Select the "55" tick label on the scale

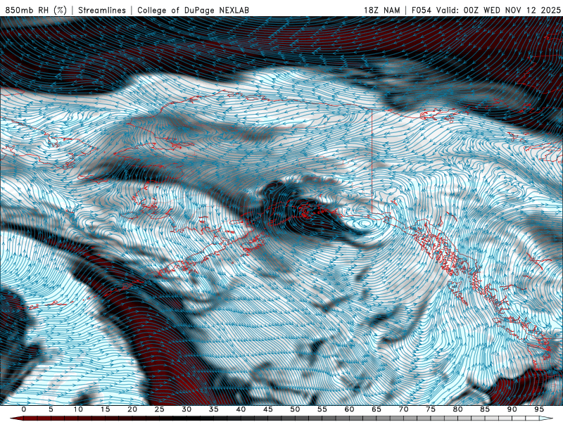pyautogui.click(x=322, y=409)
